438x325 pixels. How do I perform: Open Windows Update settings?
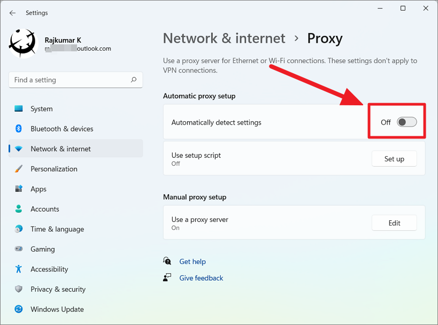pos(76,309)
